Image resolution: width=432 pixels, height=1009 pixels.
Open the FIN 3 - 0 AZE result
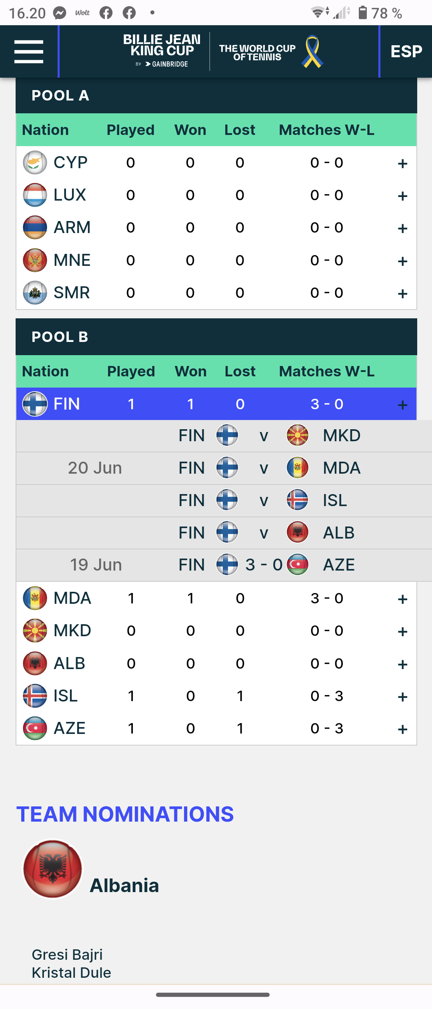coord(224,565)
